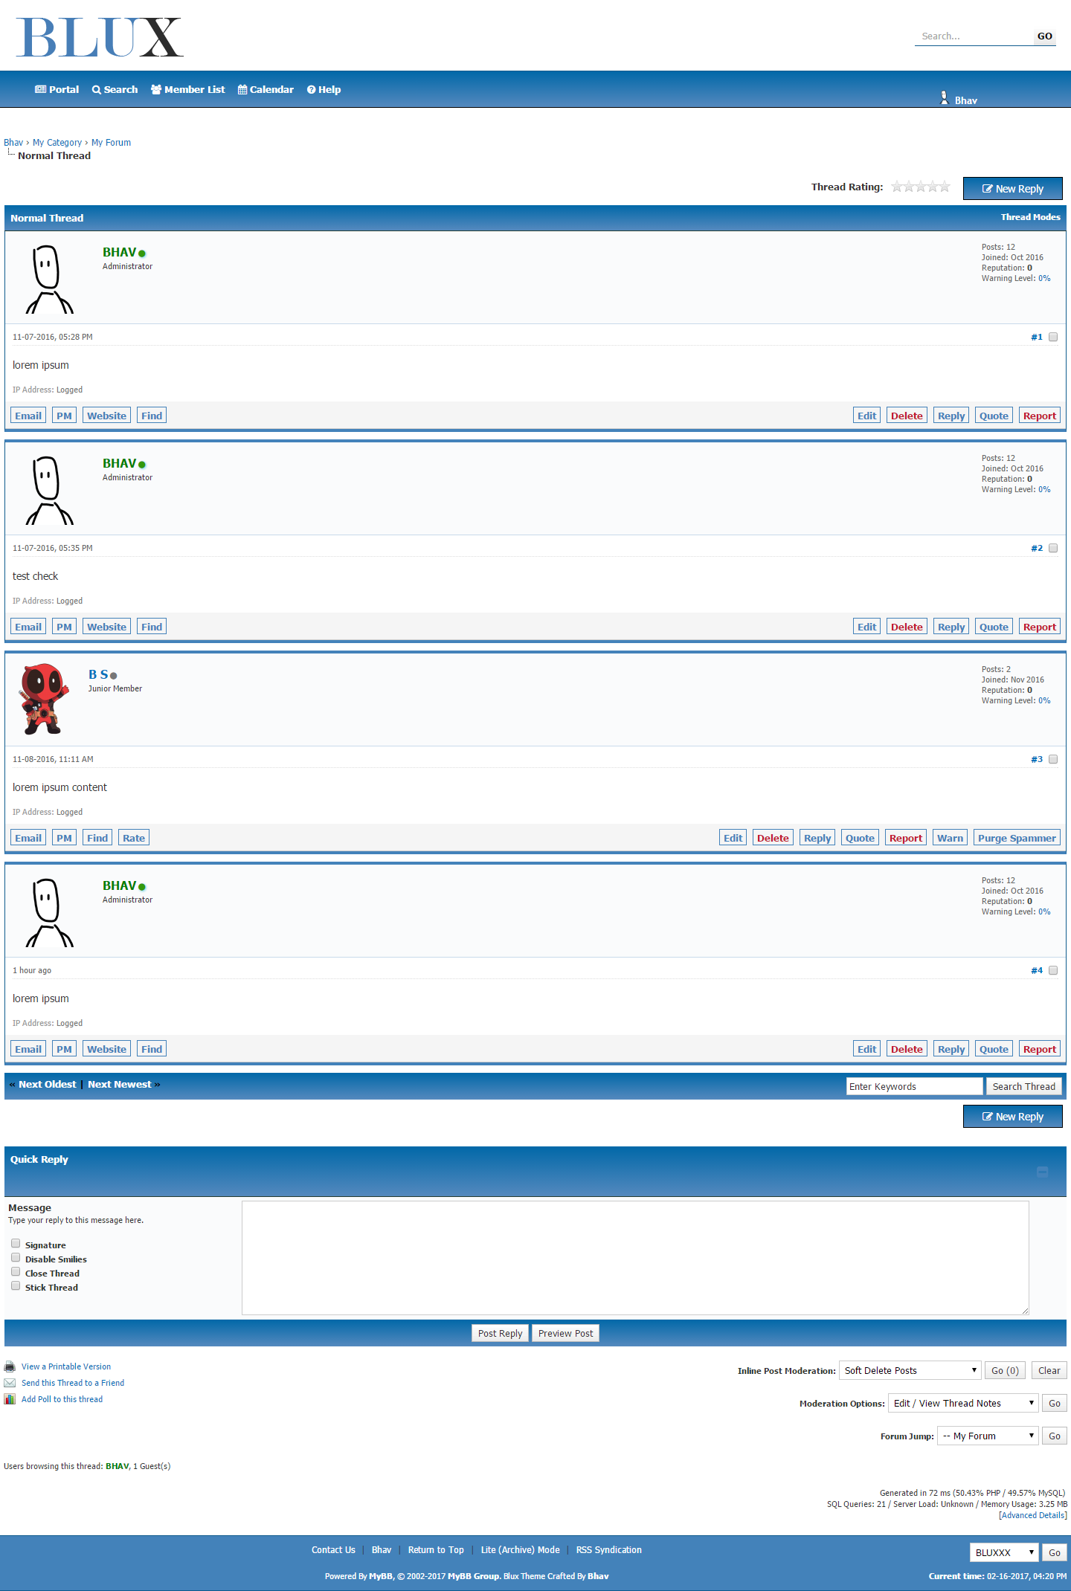Image resolution: width=1071 pixels, height=1591 pixels.
Task: Open the Forum Jump dropdown
Action: click(988, 1436)
